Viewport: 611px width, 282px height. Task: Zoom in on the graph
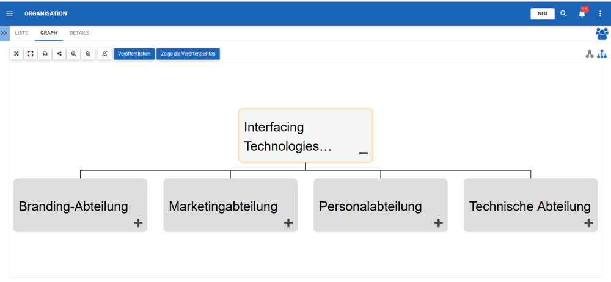(x=73, y=54)
